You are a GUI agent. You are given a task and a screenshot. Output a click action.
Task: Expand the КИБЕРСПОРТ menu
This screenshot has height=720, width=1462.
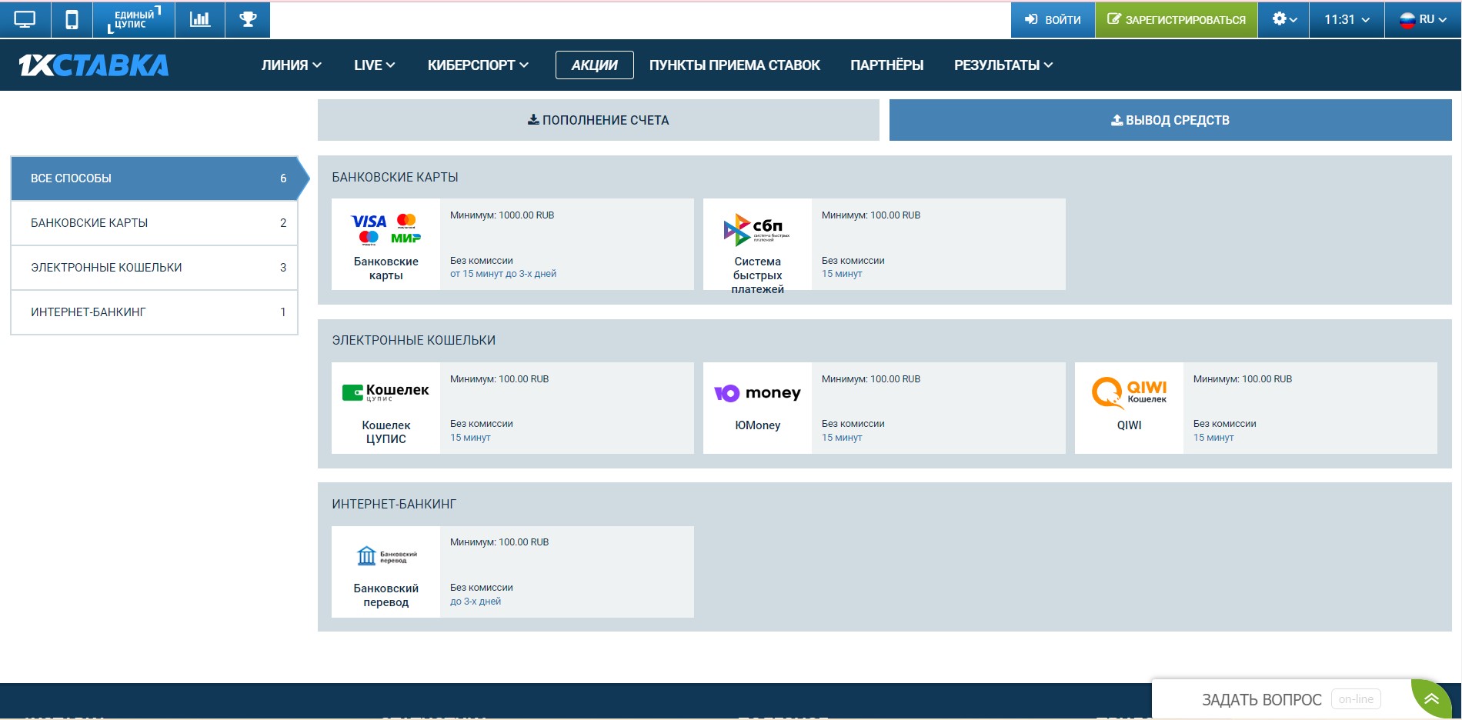click(478, 65)
